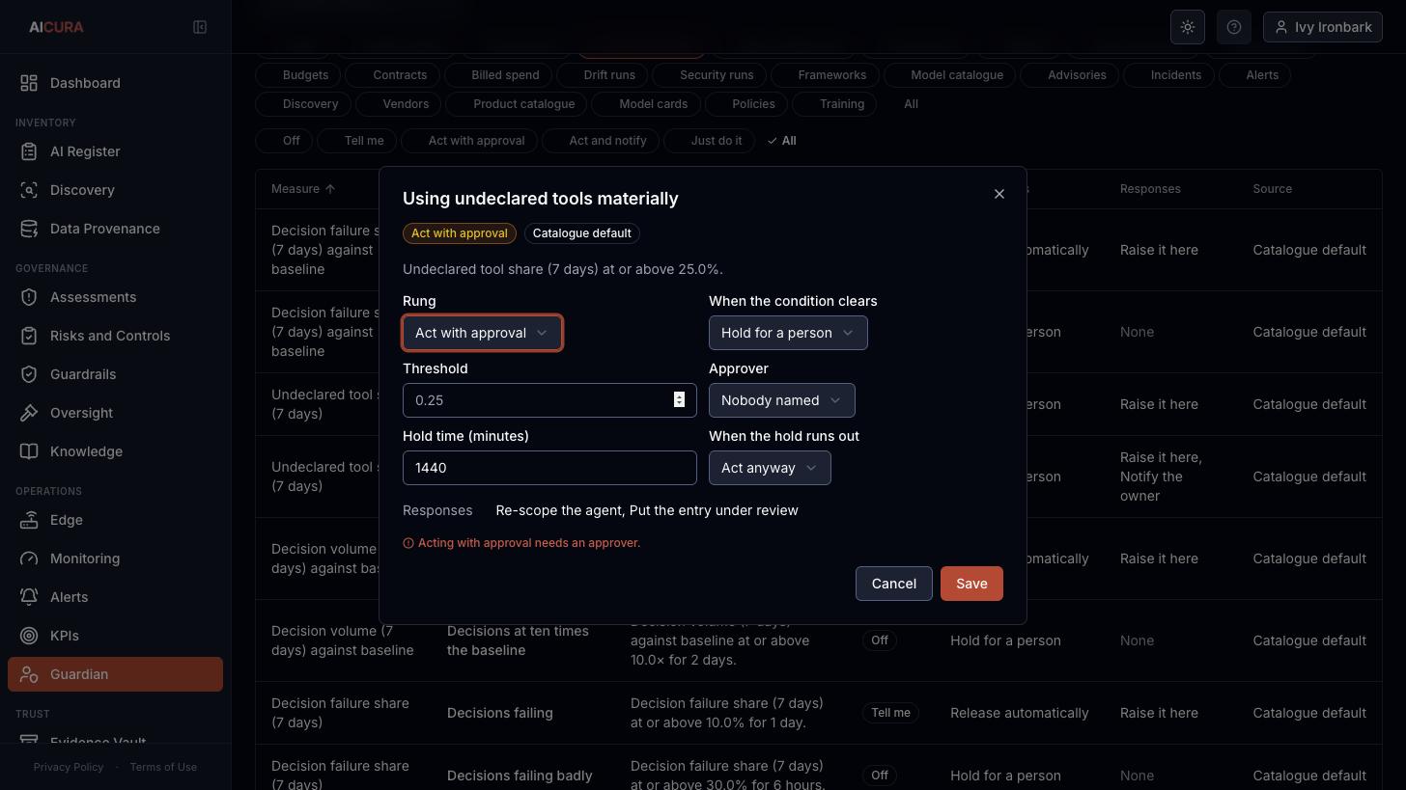
Task: Save the rule changes
Action: point(971,584)
